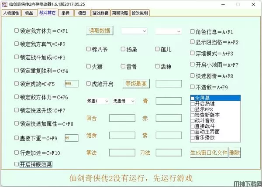Screen dimensions: 262x187
Task: Click the 读取数据 button
Action: [100, 31]
